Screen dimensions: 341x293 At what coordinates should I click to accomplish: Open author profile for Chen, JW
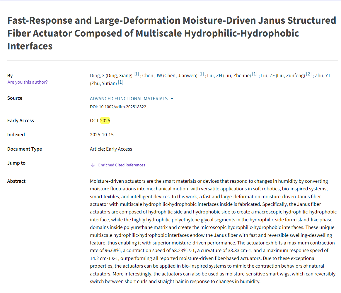pyautogui.click(x=152, y=76)
